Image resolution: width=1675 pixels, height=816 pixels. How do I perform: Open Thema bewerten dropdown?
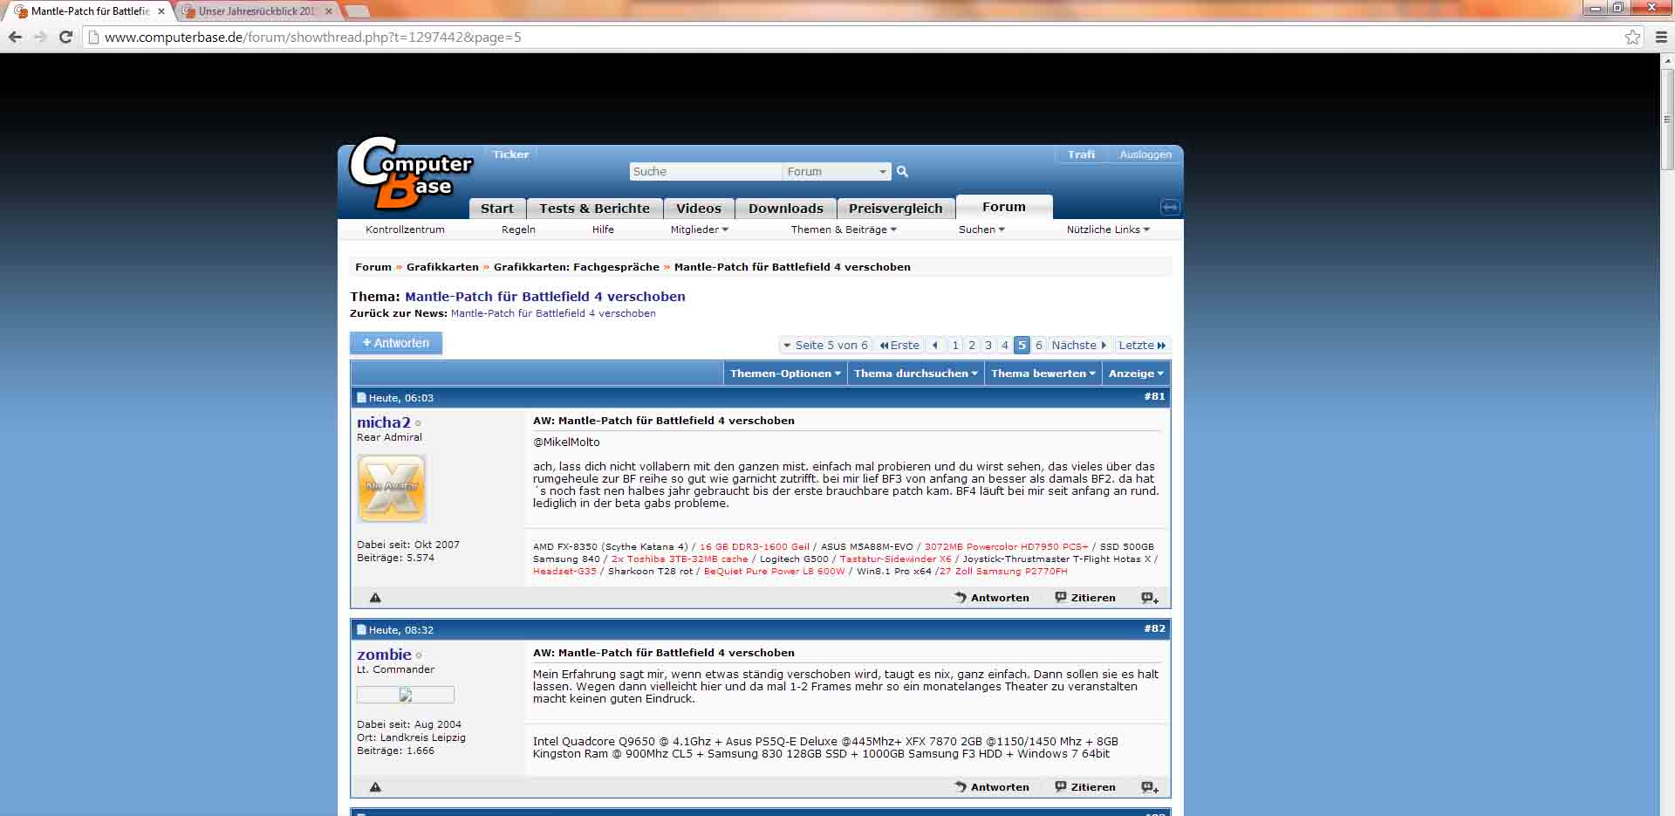pos(1043,374)
